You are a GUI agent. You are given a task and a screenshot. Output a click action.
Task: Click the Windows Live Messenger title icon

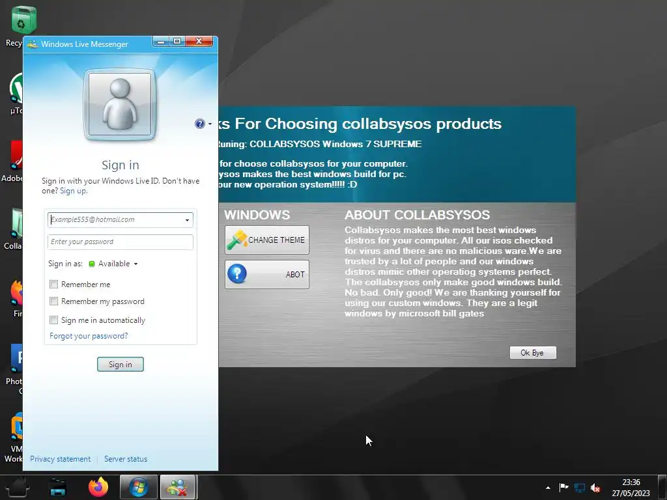click(x=33, y=44)
